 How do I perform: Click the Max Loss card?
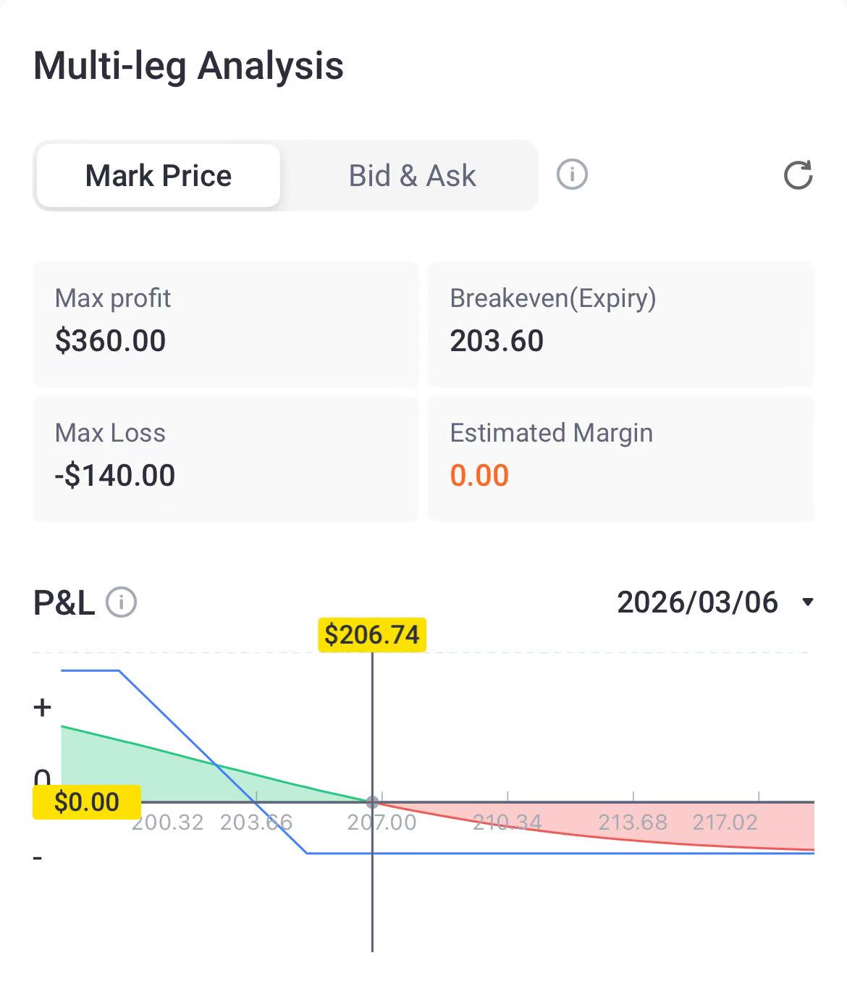point(225,458)
